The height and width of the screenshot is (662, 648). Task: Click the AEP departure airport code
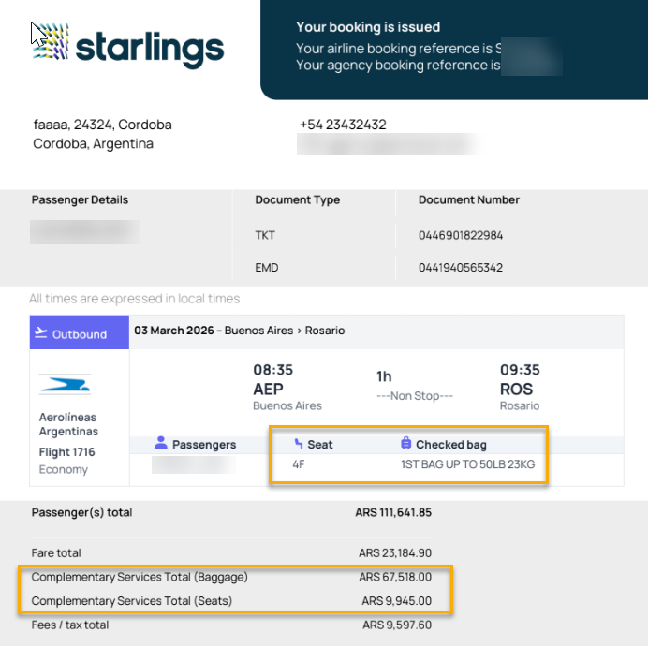click(x=268, y=389)
